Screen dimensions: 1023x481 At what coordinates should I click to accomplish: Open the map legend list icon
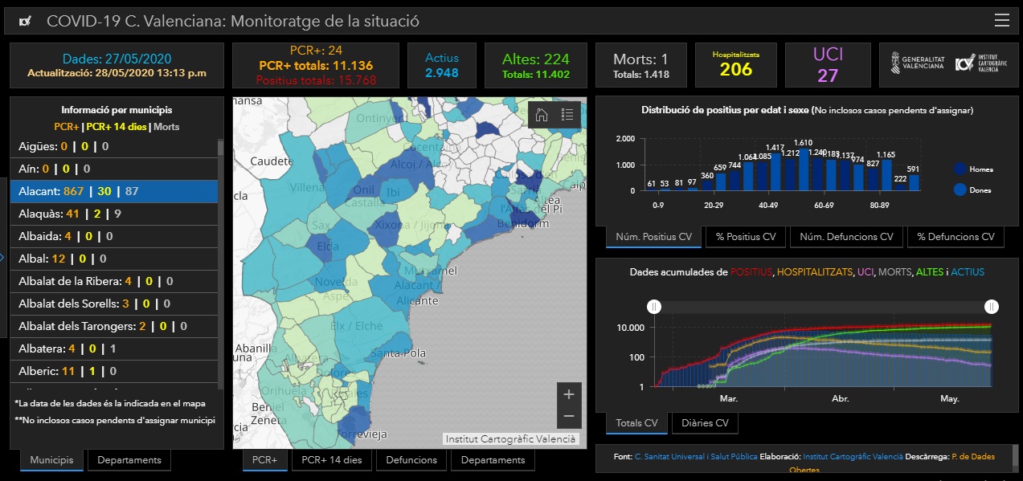pyautogui.click(x=567, y=115)
